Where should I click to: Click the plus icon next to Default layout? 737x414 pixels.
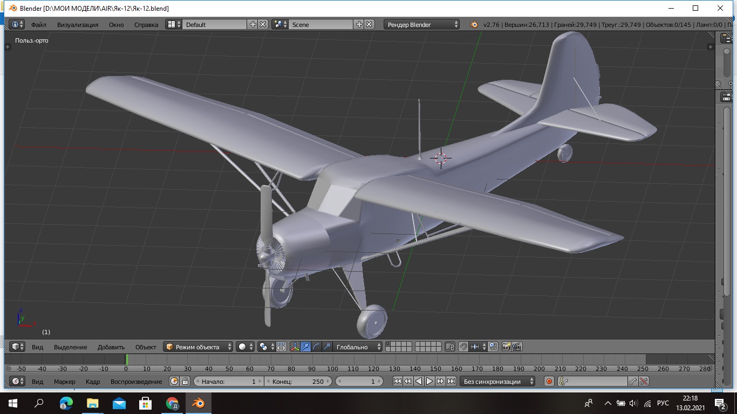tap(253, 24)
